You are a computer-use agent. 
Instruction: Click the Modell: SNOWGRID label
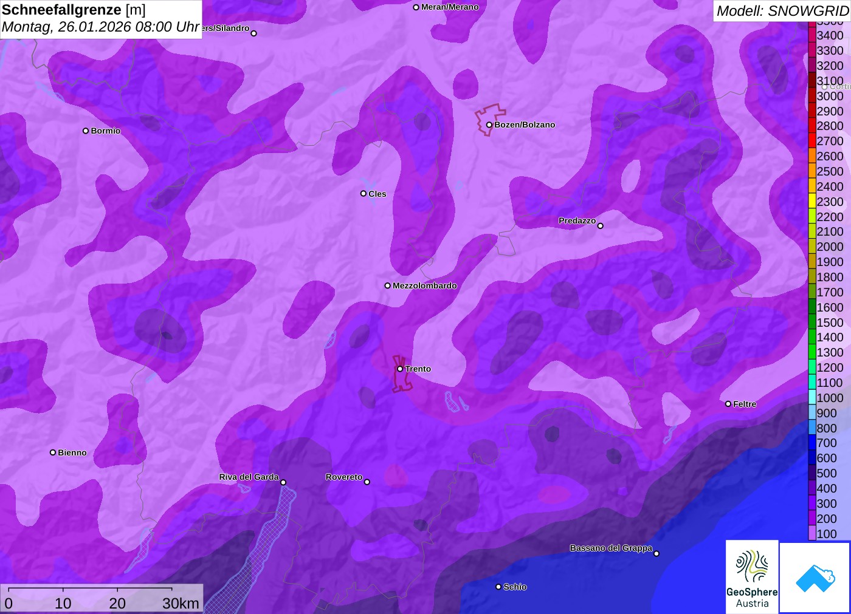(782, 11)
